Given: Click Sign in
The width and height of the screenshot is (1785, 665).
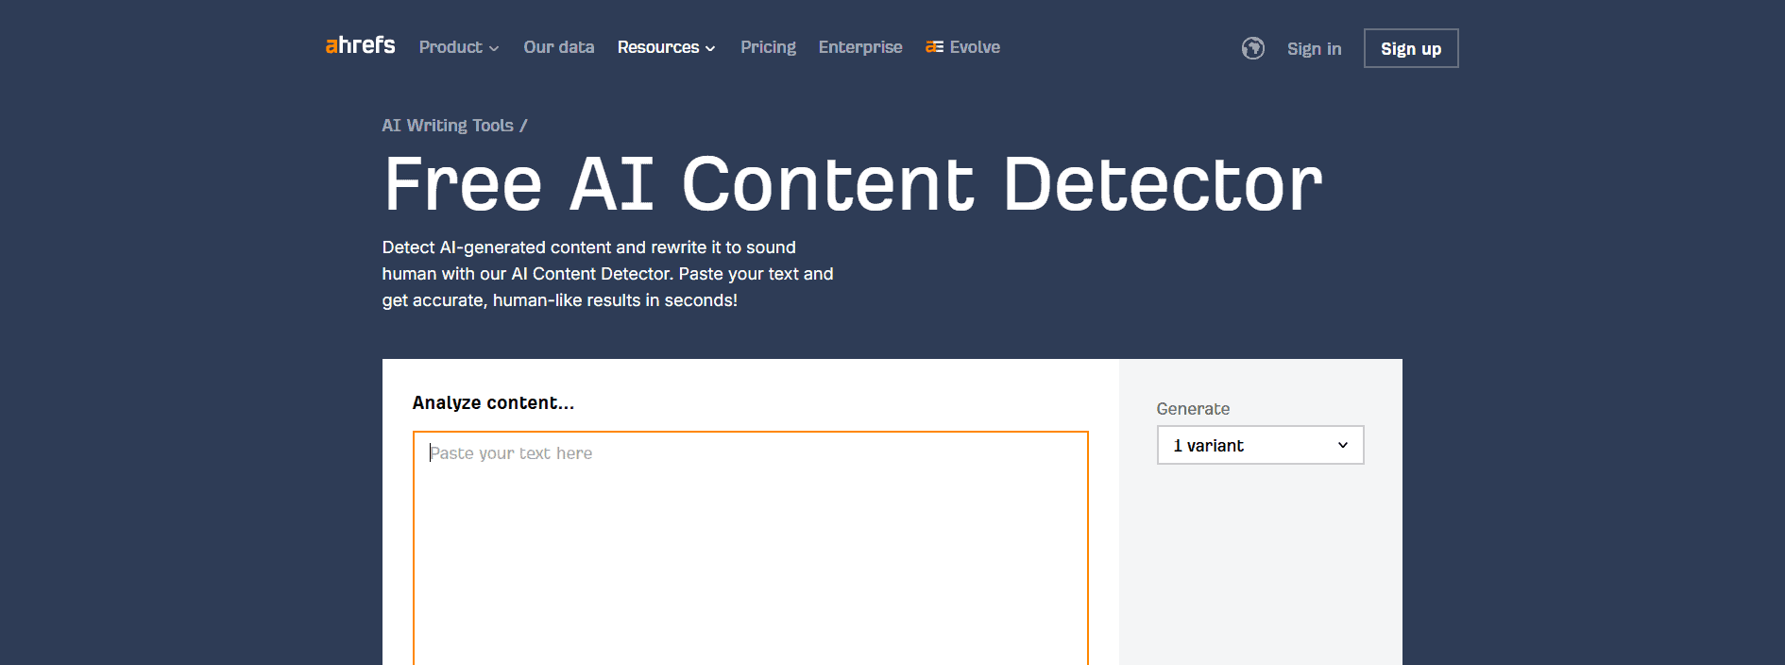Looking at the screenshot, I should [1314, 49].
